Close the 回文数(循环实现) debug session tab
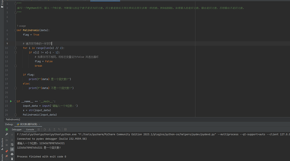 click(x=40, y=124)
